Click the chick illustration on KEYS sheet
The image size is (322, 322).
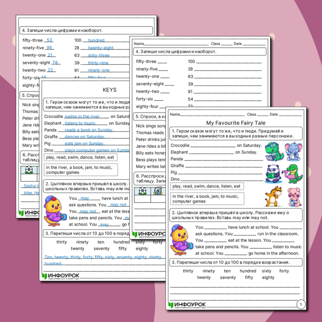(55, 211)
